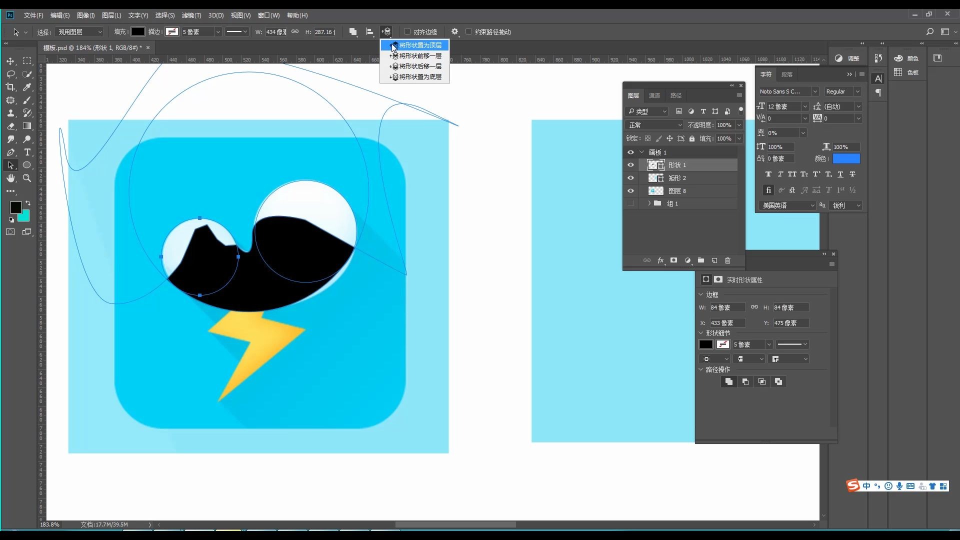The height and width of the screenshot is (540, 960).
Task: Open the layer fx styles button
Action: (x=660, y=260)
